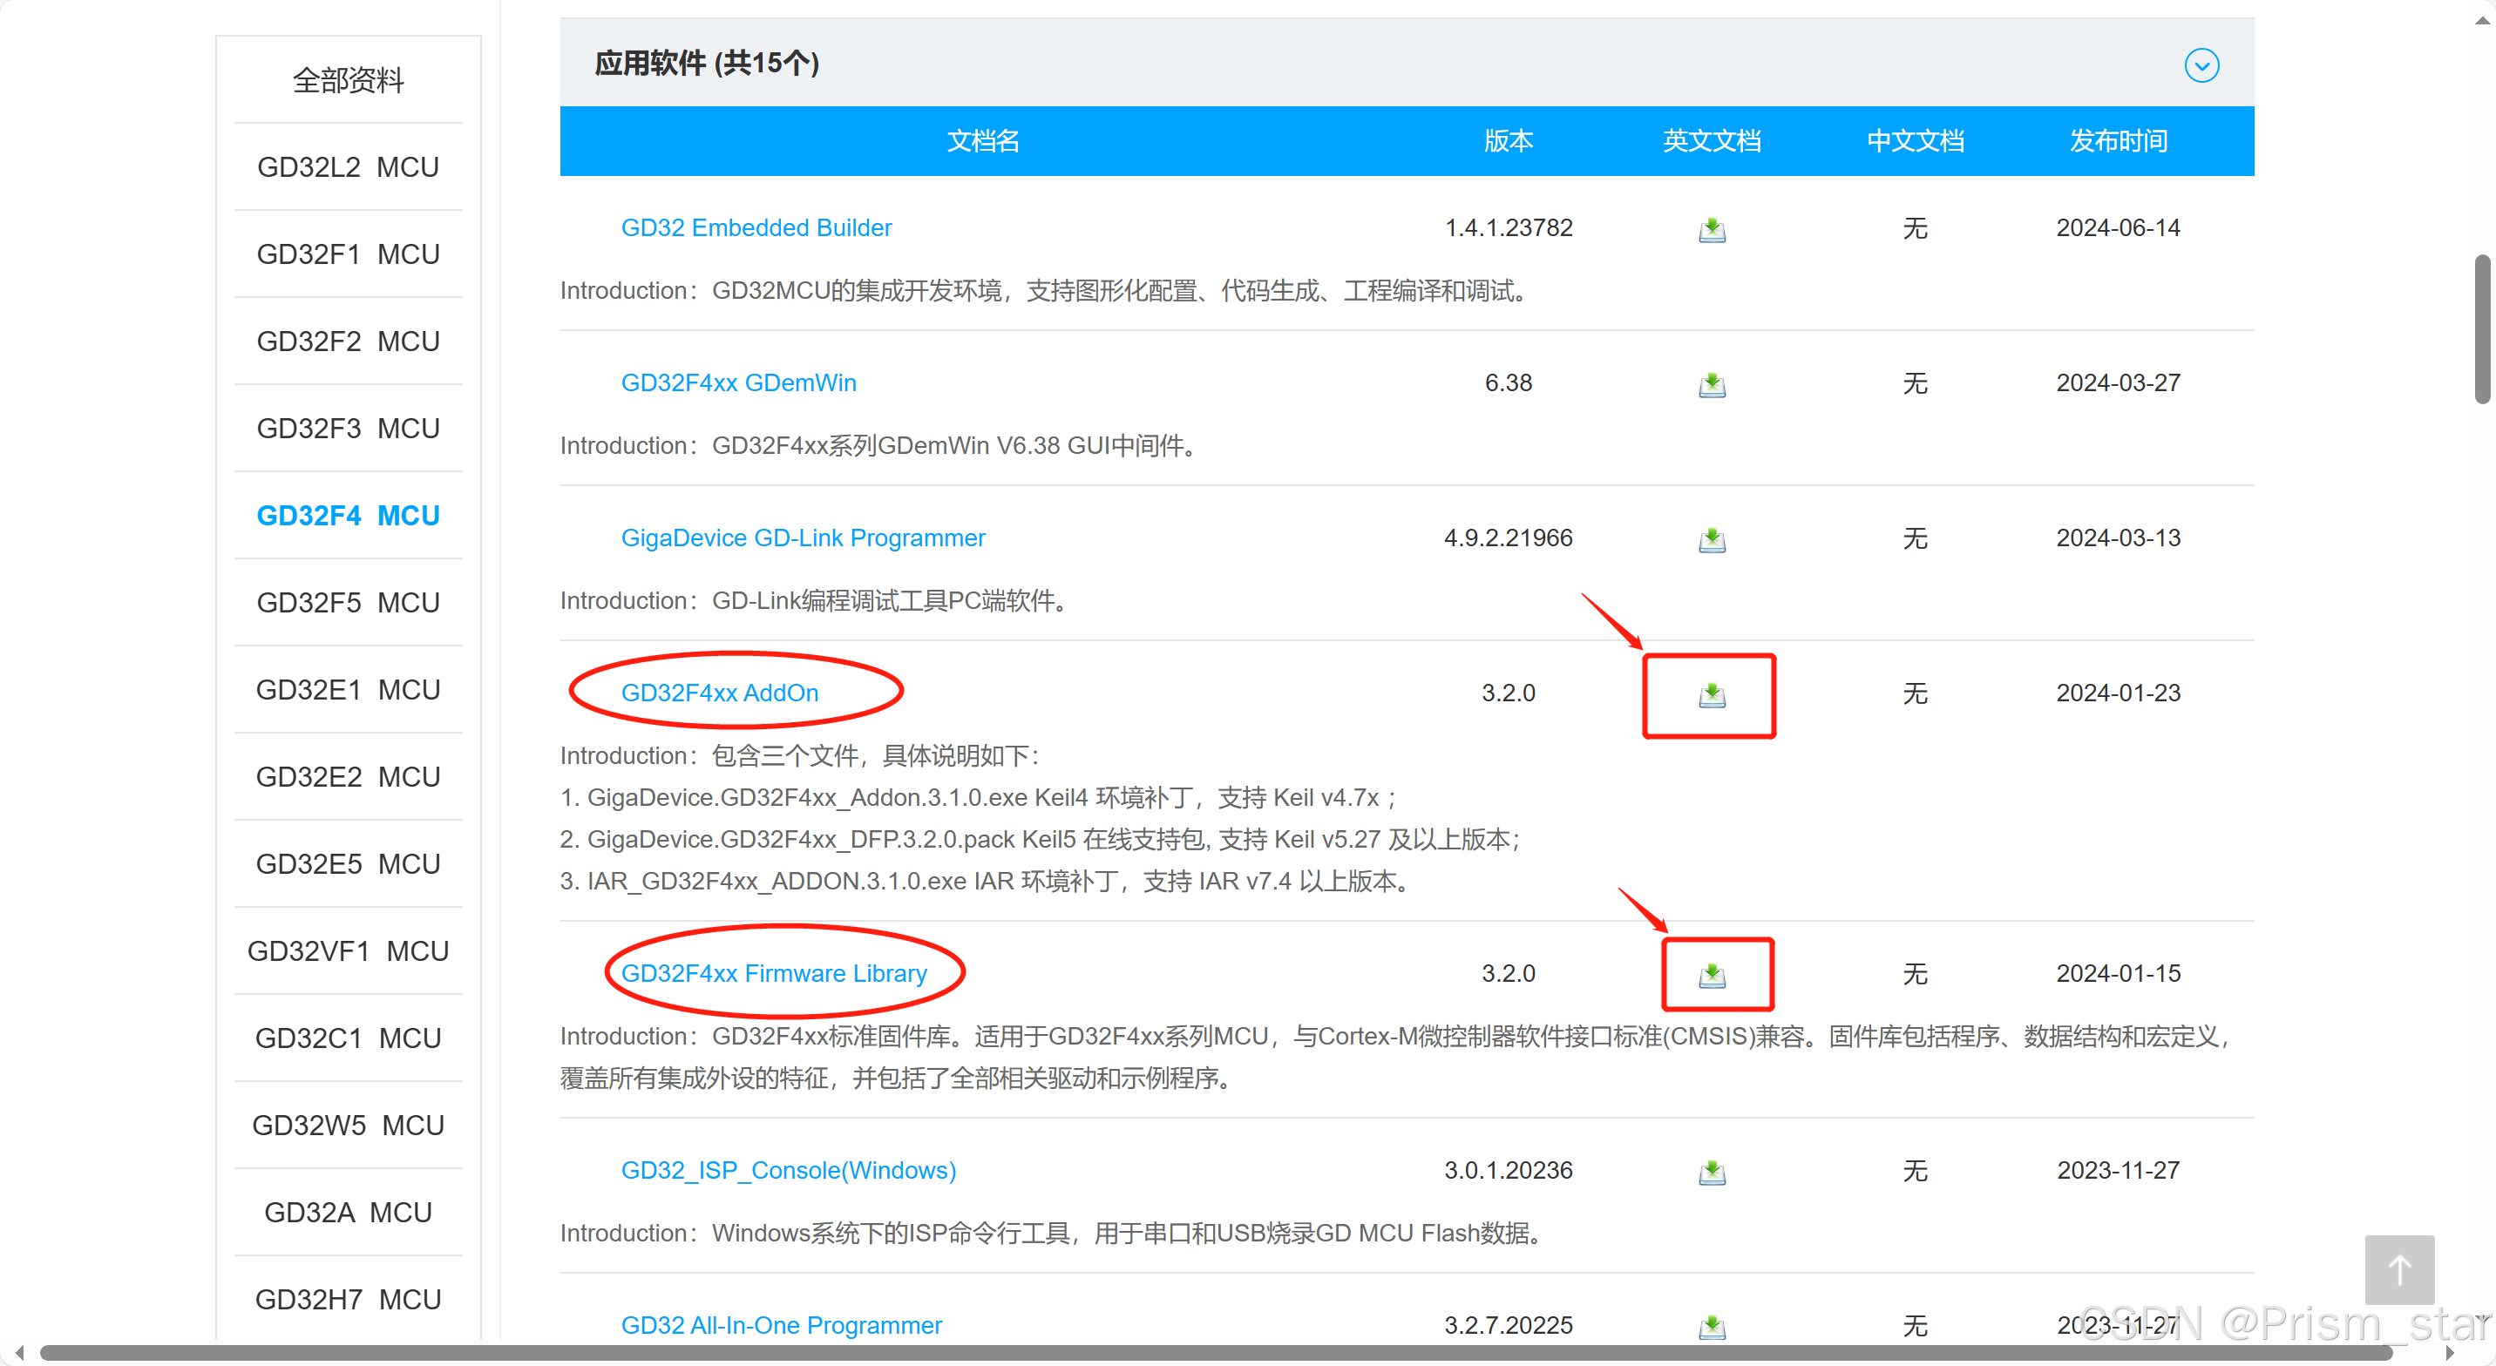Select GD32L2 MCU category
This screenshot has height=1366, width=2496.
point(348,167)
